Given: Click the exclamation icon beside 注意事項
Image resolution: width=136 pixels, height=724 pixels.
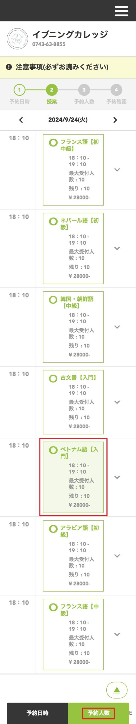Looking at the screenshot, I should click(x=9, y=67).
